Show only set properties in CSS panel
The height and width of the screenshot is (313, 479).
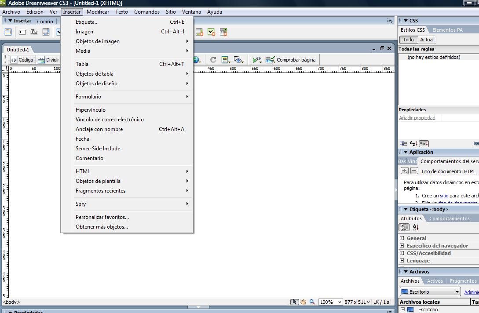point(424,143)
